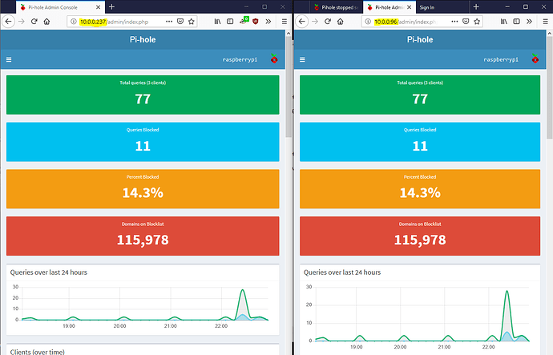Click Pi-hole raspberry logo in left window
This screenshot has width=553, height=355.
click(x=273, y=59)
